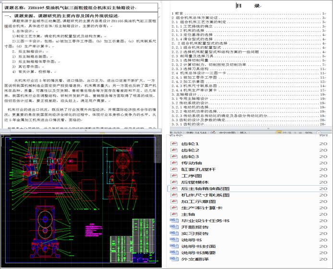Click the 插入 insert mode indicator
Image resolution: width=333 pixels, height=269 pixels.
coord(243,133)
